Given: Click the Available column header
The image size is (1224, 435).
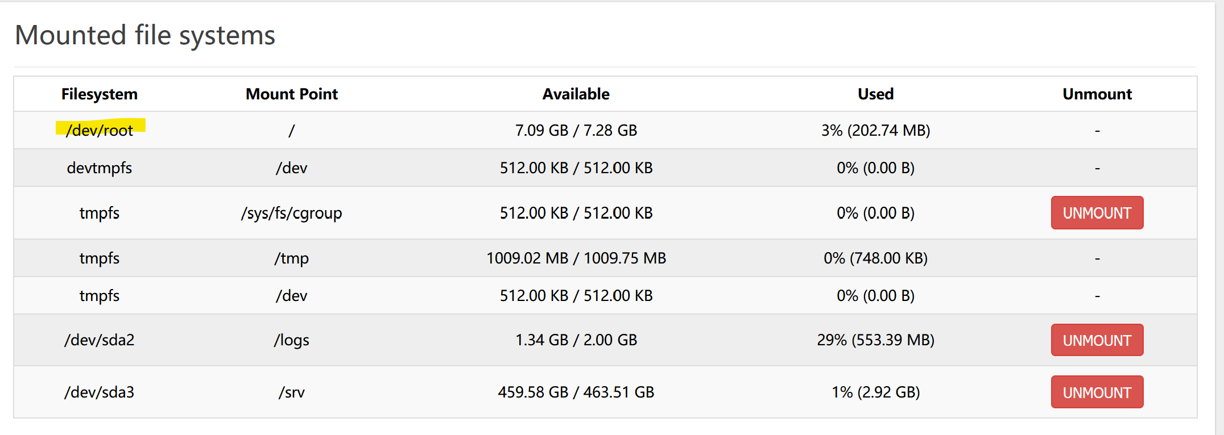Looking at the screenshot, I should coord(576,94).
